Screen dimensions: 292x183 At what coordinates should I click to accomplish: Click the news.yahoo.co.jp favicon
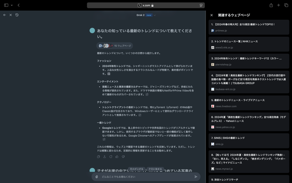(x=213, y=127)
